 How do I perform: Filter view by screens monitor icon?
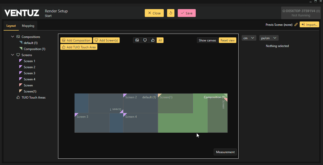pyautogui.click(x=145, y=40)
